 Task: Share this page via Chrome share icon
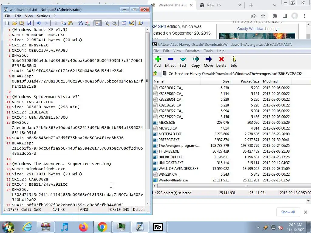253,16
